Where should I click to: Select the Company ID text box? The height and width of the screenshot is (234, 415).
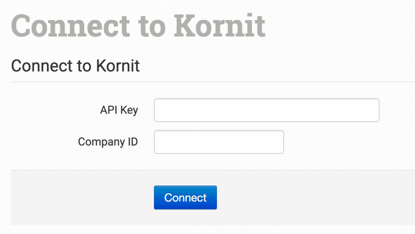[x=219, y=142]
